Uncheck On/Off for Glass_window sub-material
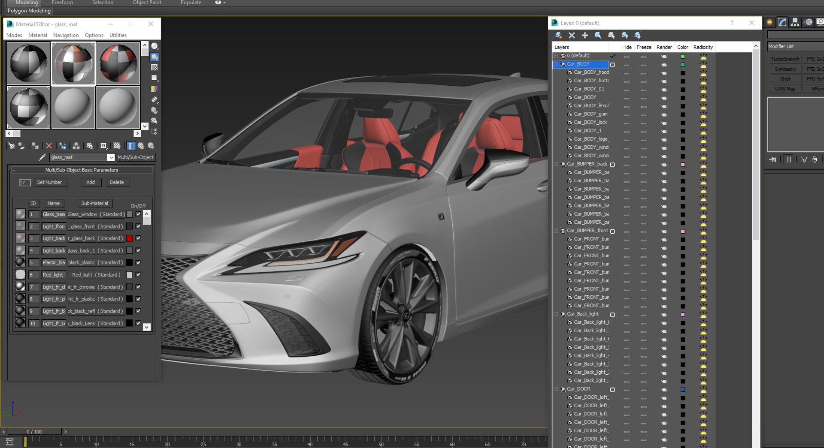Viewport: 824px width, 448px height. point(138,214)
